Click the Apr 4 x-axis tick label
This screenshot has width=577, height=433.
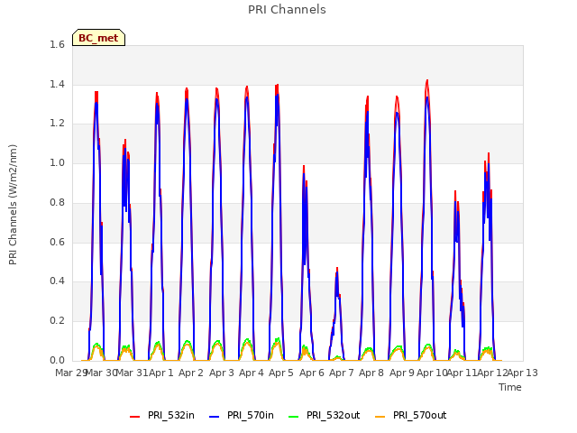(252, 373)
